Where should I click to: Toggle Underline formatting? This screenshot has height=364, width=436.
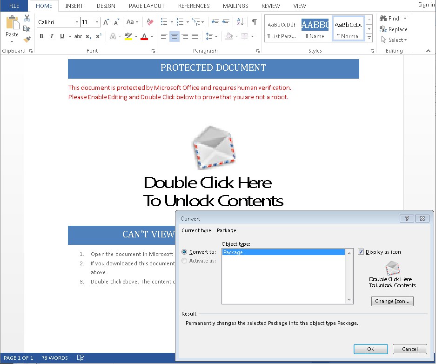pyautogui.click(x=62, y=36)
